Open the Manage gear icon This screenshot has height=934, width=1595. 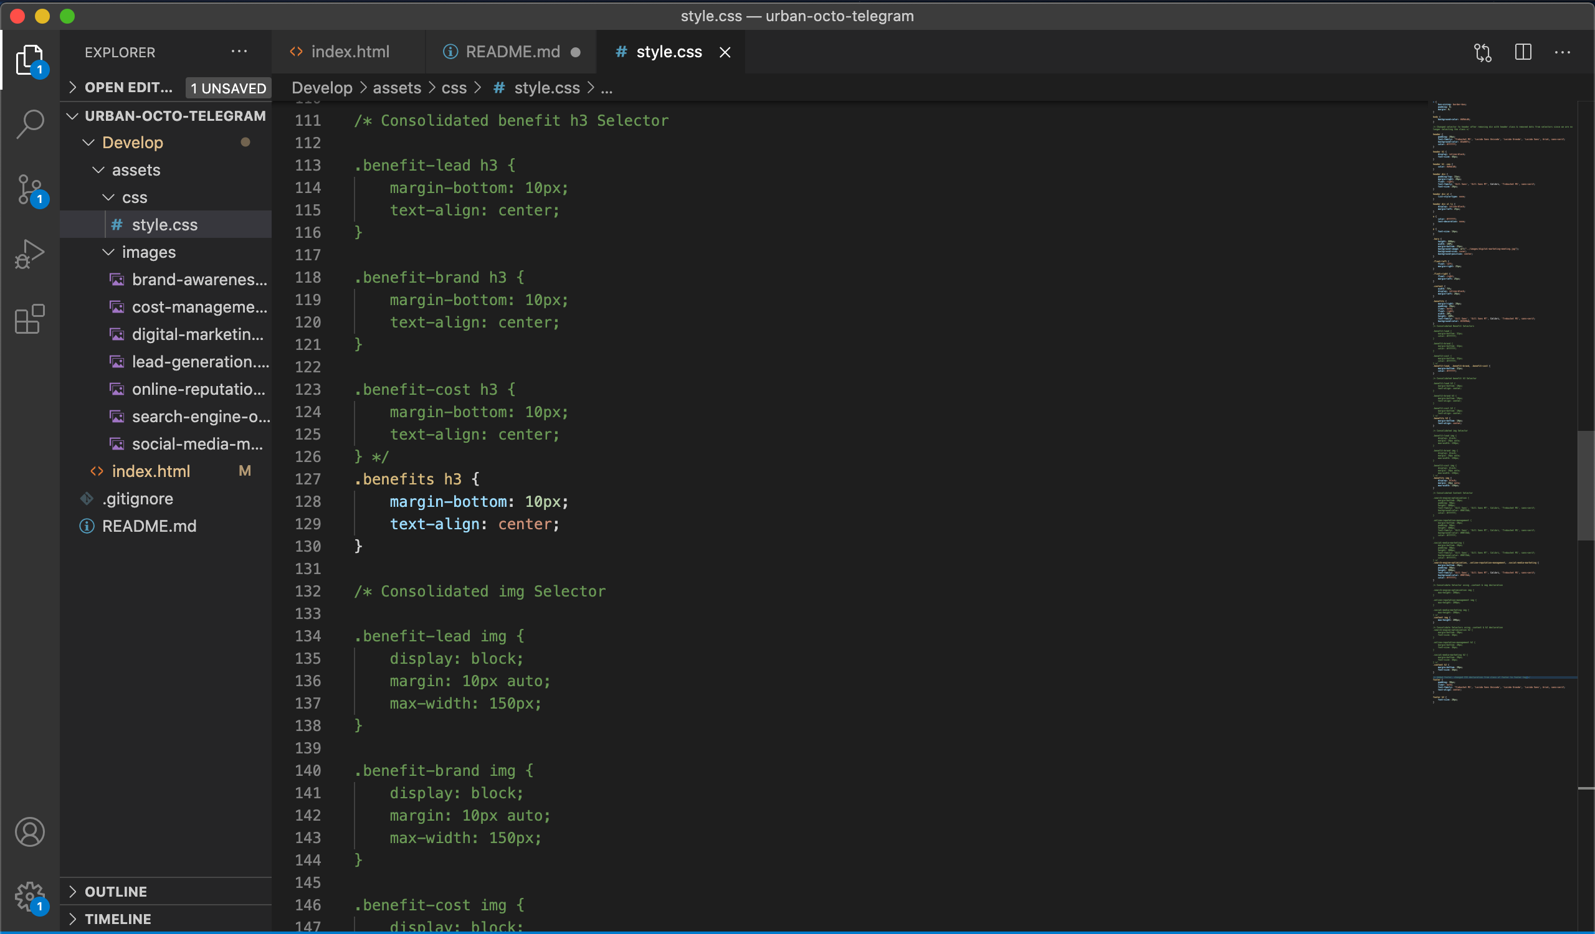click(x=30, y=897)
